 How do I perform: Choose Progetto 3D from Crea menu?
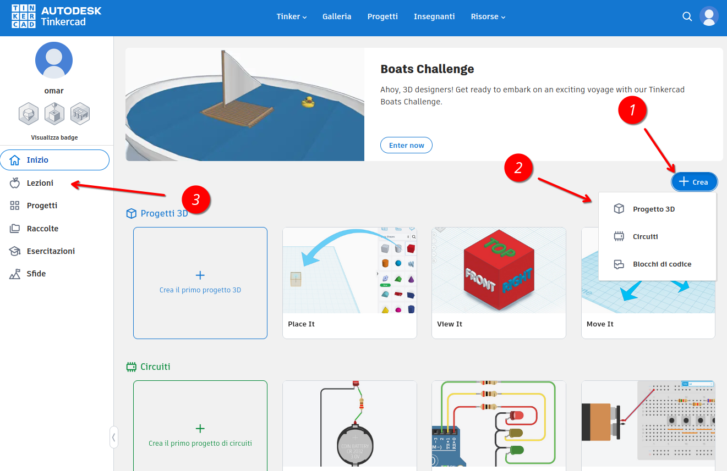pyautogui.click(x=658, y=209)
